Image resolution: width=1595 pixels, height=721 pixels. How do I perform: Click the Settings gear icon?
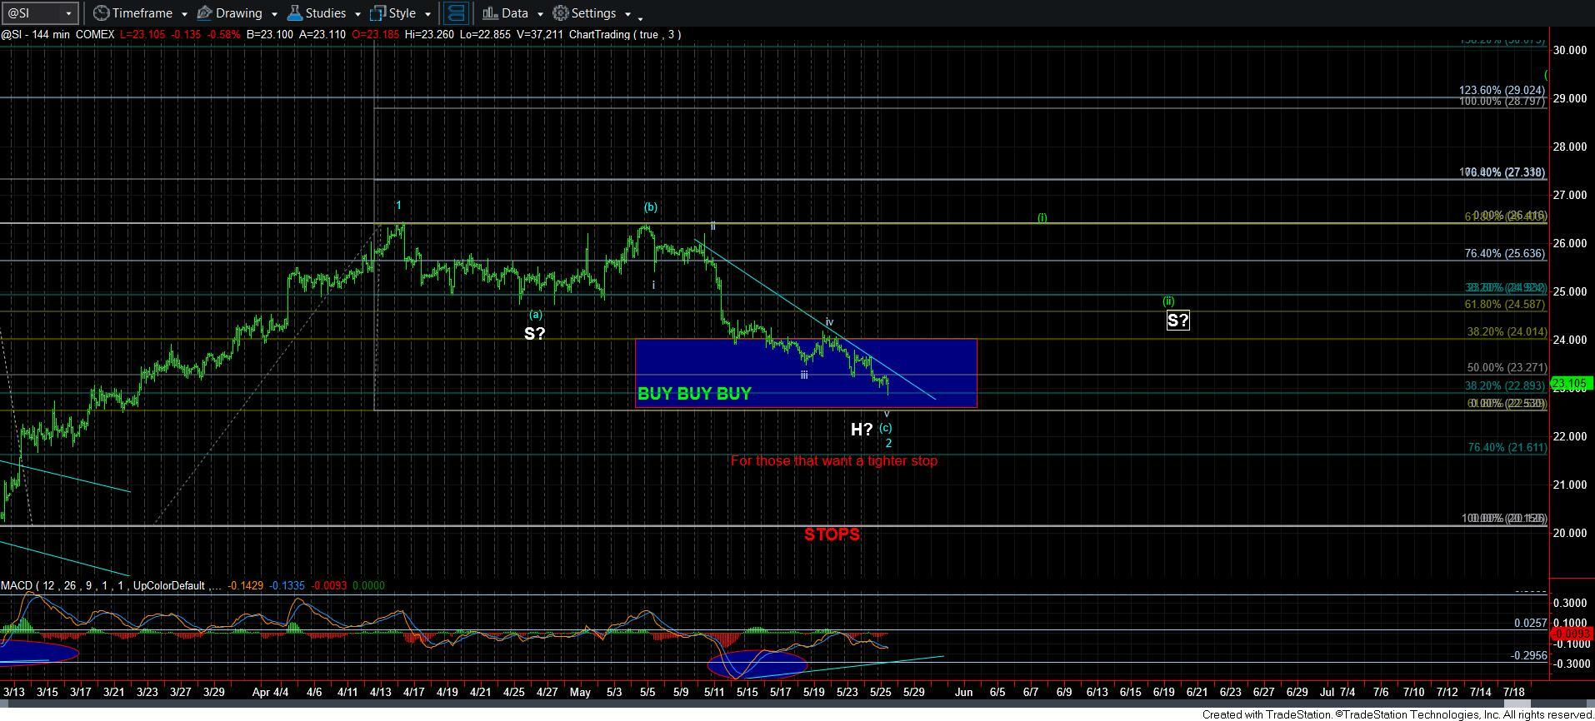click(x=561, y=13)
